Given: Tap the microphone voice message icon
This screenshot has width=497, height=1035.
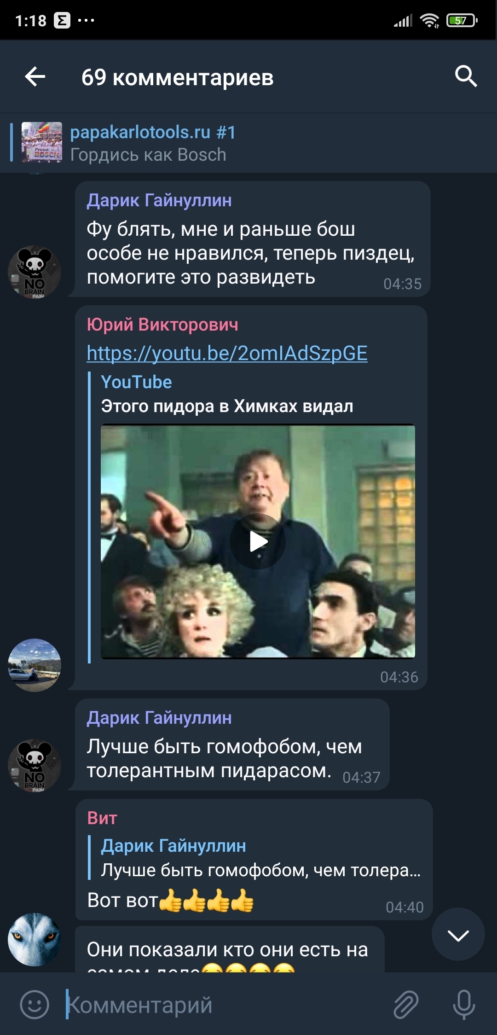Looking at the screenshot, I should (464, 1004).
